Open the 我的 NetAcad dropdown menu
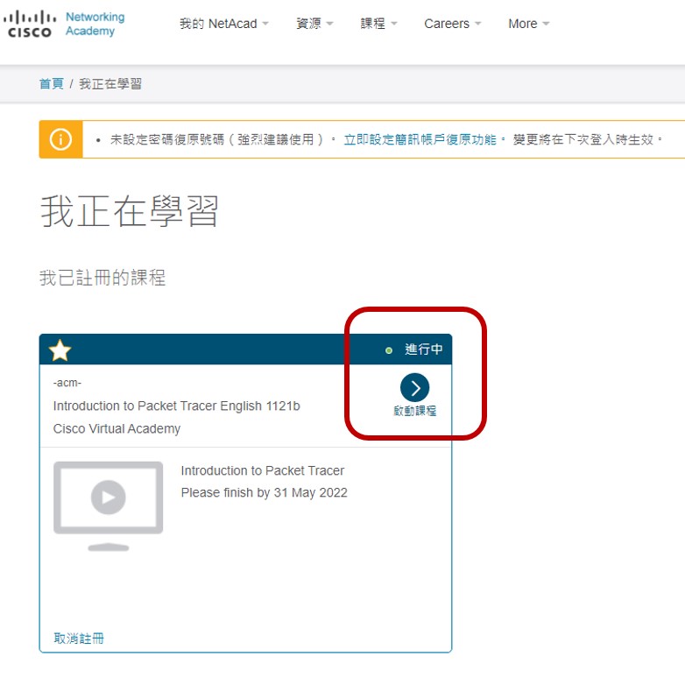Viewport: 685px width, 699px height. click(224, 24)
